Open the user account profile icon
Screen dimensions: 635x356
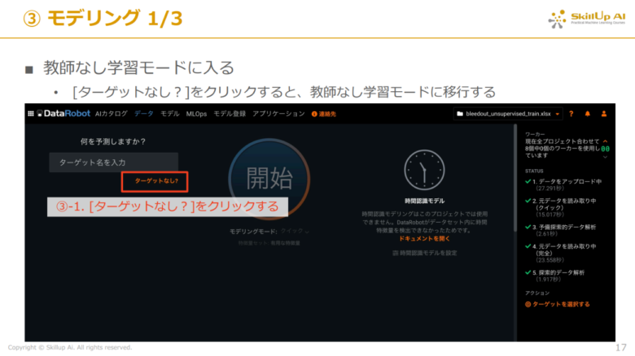tap(605, 114)
